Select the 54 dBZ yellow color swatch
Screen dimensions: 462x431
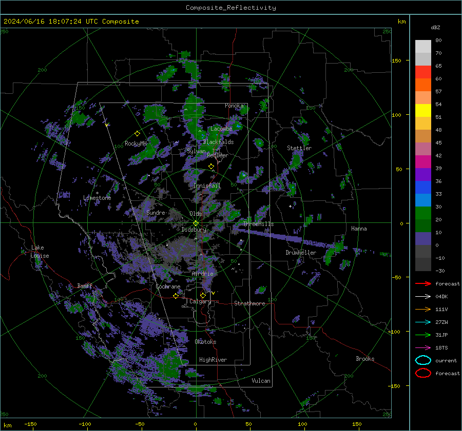pos(423,110)
